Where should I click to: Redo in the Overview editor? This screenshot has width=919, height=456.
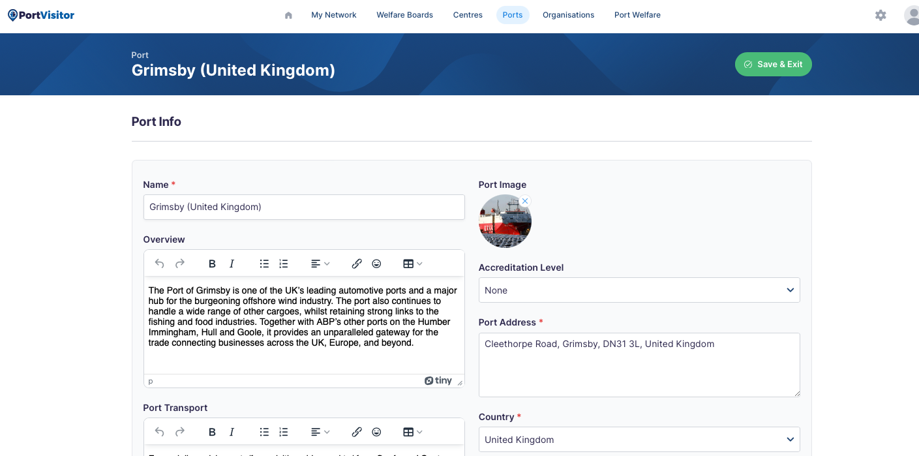click(x=180, y=264)
